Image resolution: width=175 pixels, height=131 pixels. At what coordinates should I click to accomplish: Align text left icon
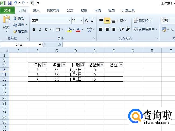[x=101, y=29]
